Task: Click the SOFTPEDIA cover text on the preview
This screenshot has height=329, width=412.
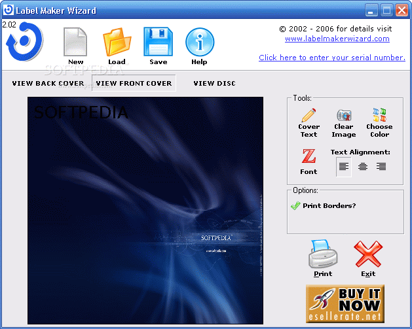Action: [x=81, y=113]
